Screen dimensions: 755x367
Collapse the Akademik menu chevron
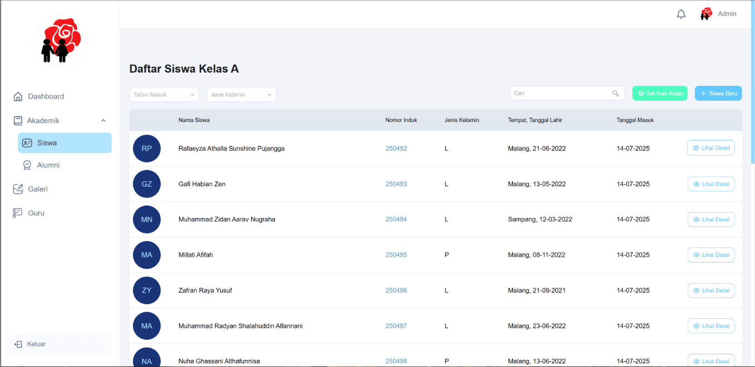point(103,120)
